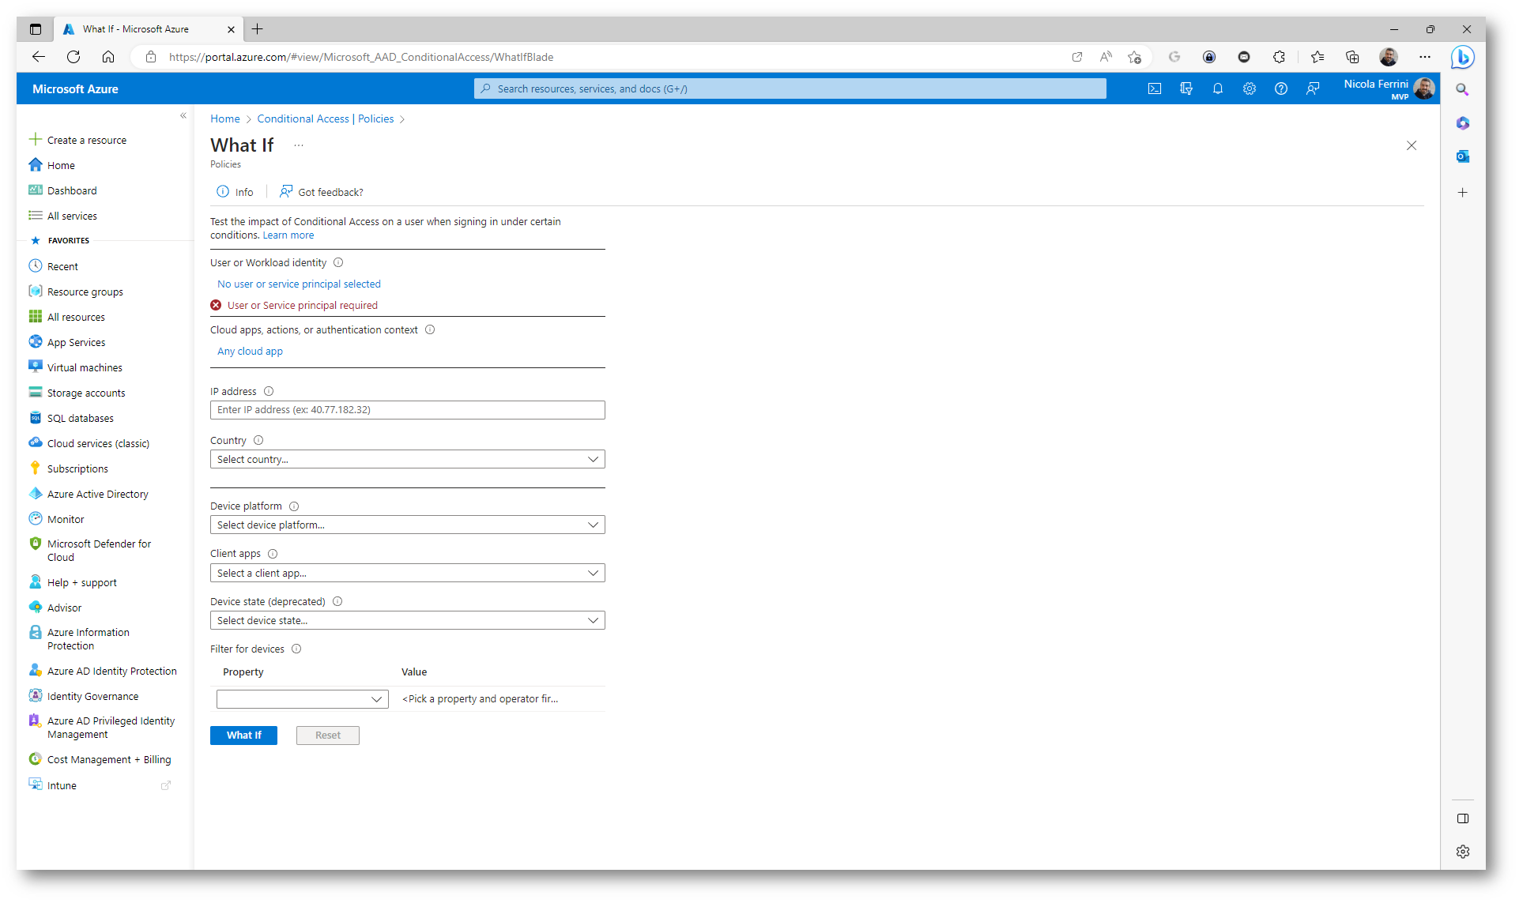
Task: Add this page to favorites star
Action: point(1134,57)
